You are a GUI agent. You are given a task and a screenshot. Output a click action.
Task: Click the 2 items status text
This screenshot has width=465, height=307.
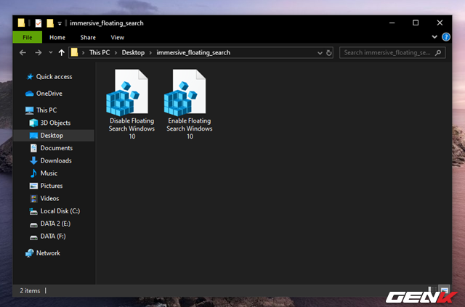coord(30,291)
